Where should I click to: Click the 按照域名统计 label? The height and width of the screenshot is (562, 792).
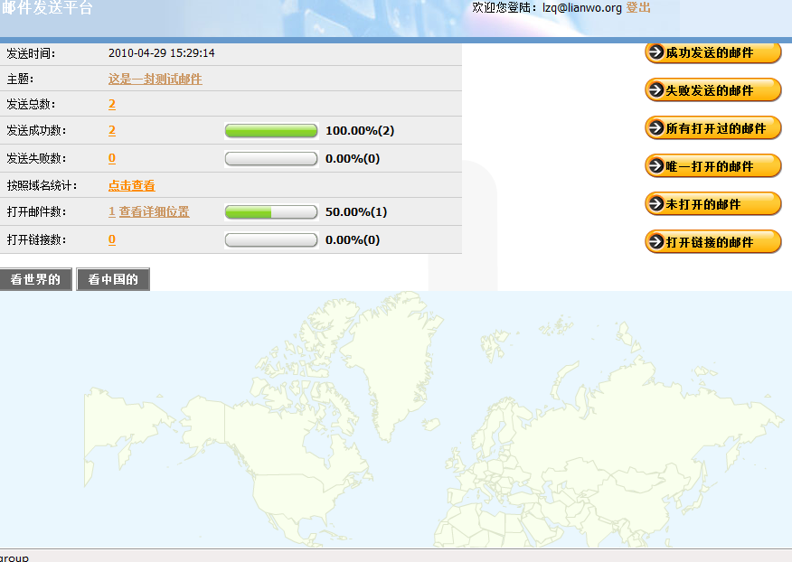[x=42, y=185]
